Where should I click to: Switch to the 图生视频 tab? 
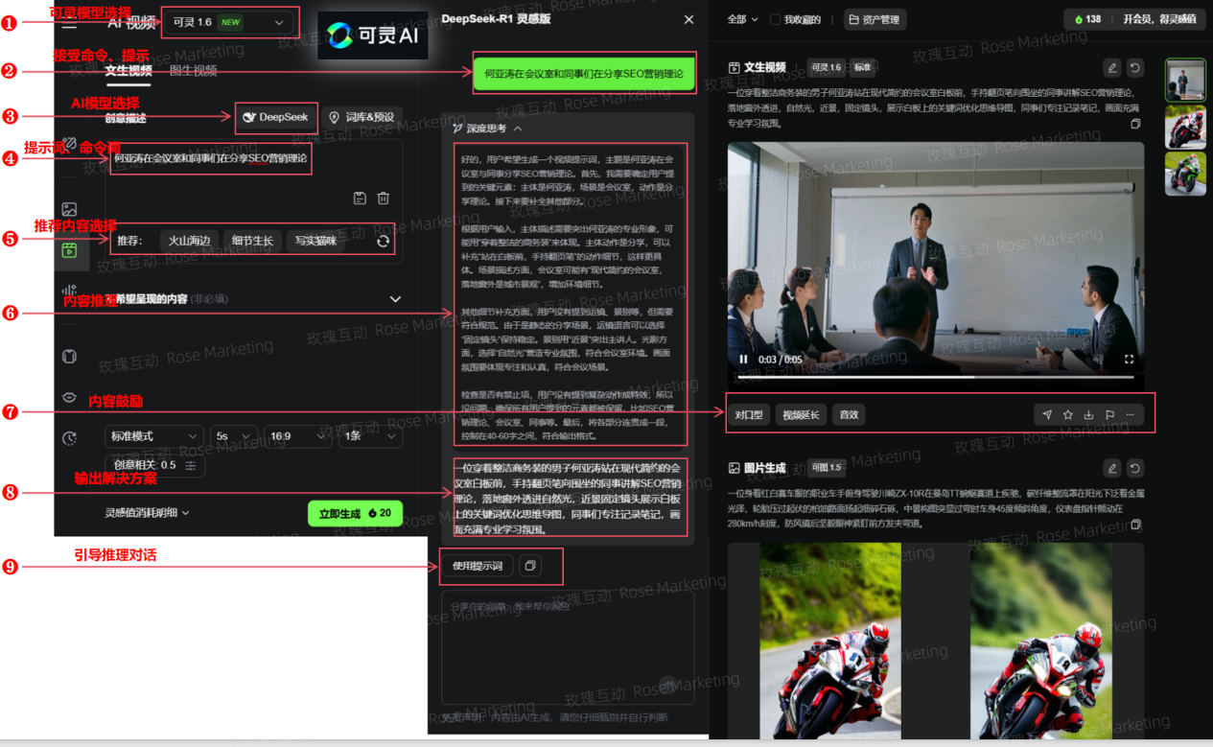[193, 70]
